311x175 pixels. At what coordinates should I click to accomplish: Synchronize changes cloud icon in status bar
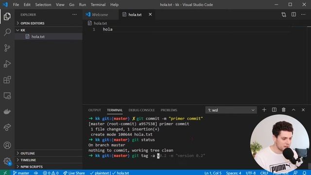(36, 173)
